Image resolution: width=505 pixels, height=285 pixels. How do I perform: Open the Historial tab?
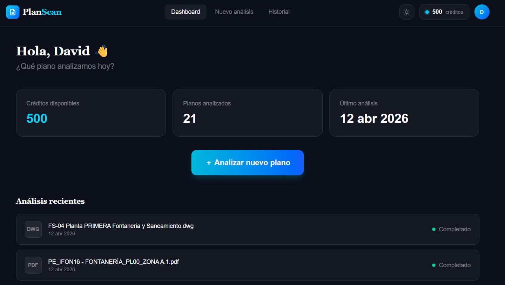[x=279, y=12]
